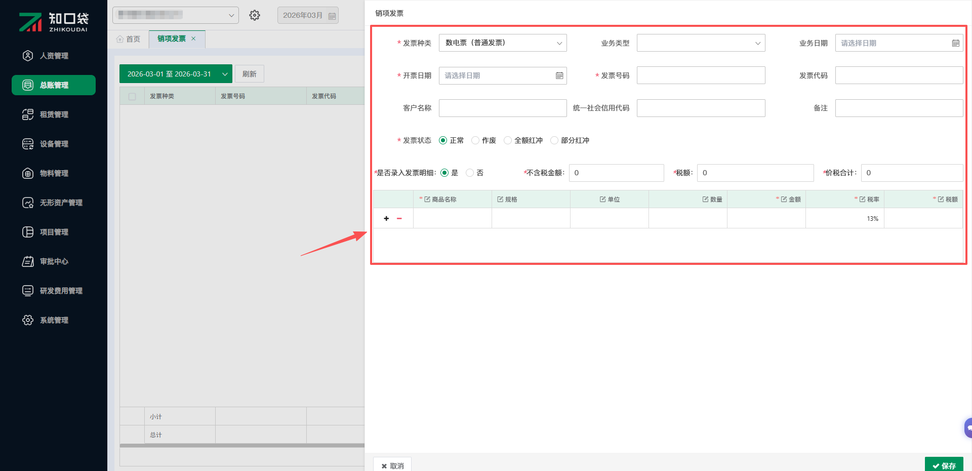
Task: Click the 人资管理 sidebar icon
Action: (28, 56)
